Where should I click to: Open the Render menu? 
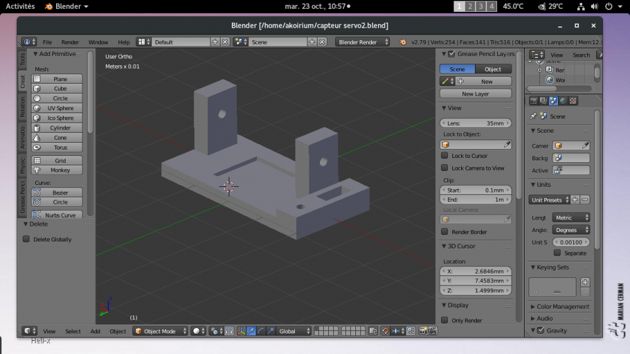tap(70, 42)
